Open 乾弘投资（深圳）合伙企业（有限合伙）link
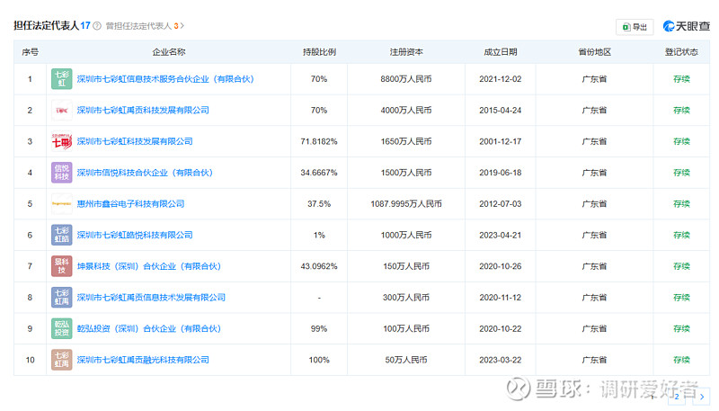This screenshot has width=719, height=411. point(148,328)
